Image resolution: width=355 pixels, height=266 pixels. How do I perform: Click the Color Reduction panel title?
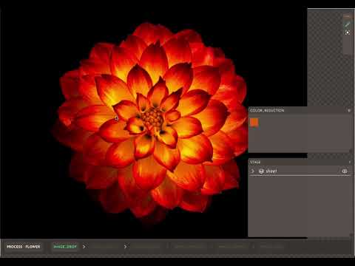267,110
